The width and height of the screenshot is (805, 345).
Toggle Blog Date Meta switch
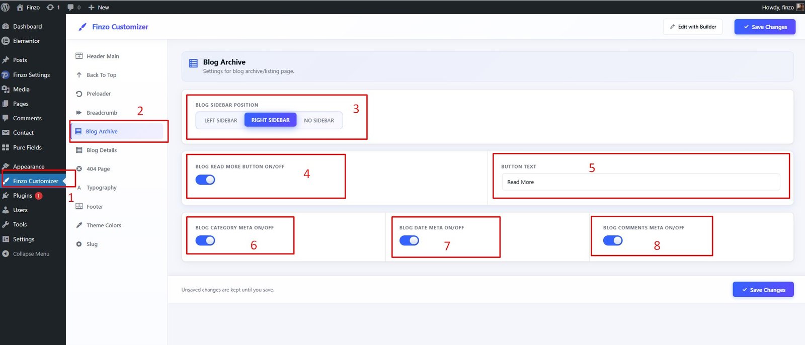[409, 240]
